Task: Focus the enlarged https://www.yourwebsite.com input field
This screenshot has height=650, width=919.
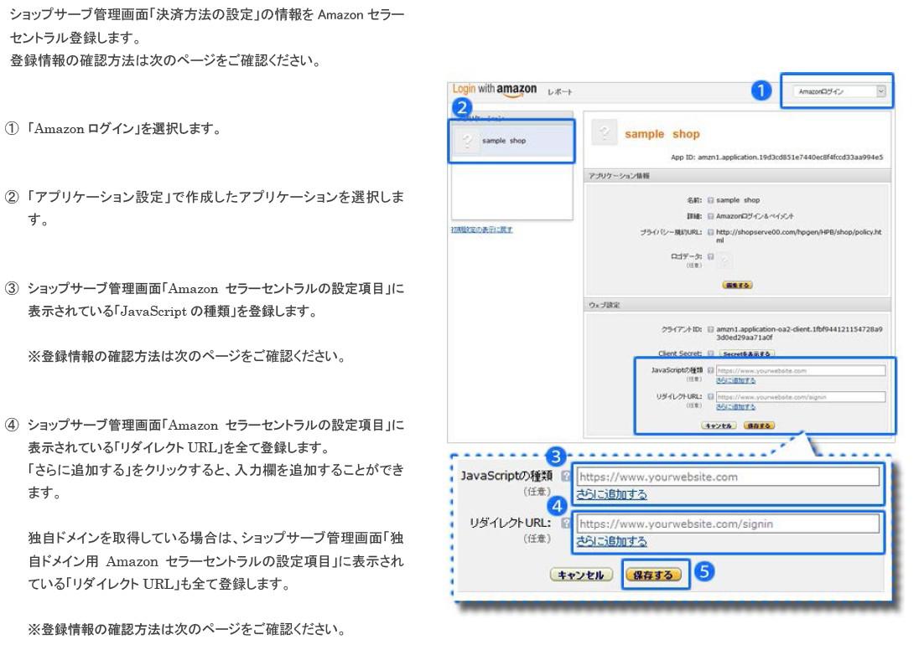Action: click(x=727, y=477)
